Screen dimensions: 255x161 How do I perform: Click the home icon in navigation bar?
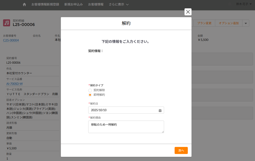24,4
